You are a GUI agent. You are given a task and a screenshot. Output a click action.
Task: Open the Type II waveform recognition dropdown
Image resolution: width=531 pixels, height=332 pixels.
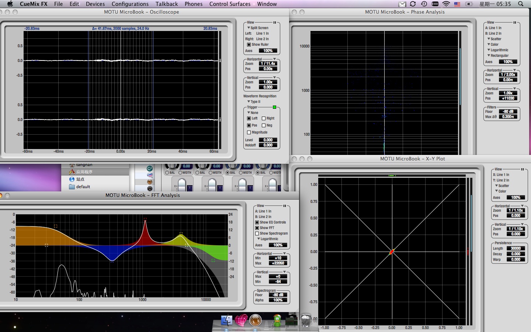(254, 102)
